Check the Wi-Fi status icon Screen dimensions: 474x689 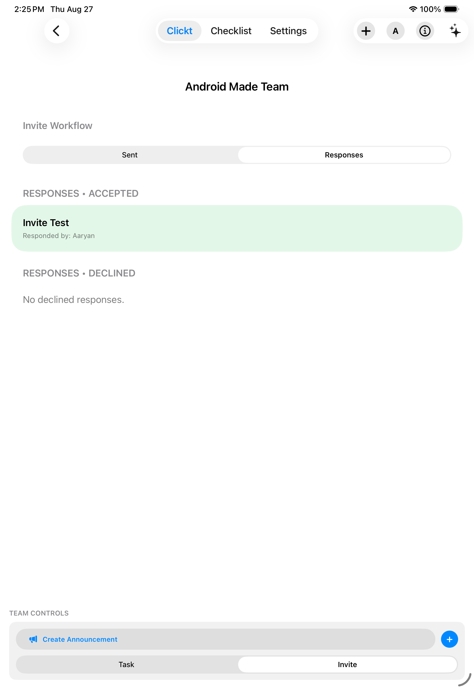[413, 9]
